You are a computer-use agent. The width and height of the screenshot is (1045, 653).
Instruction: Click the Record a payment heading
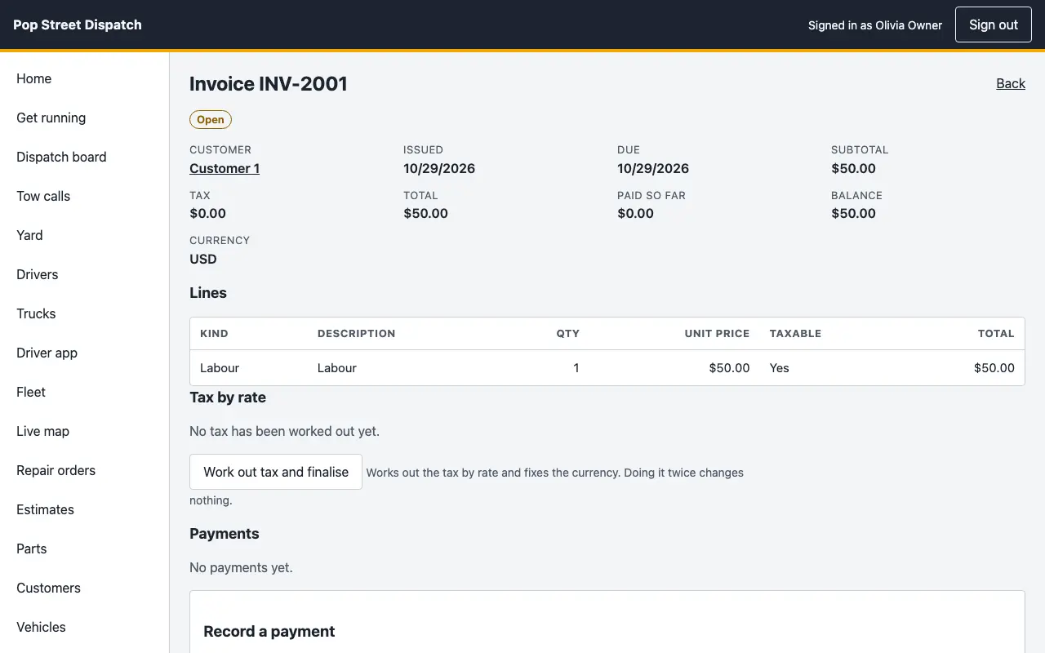point(269,632)
